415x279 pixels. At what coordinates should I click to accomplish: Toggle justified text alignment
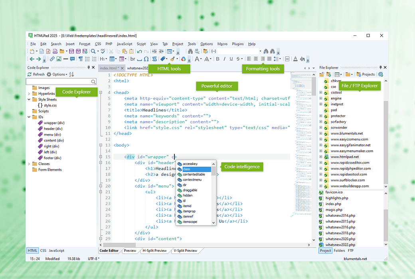269,59
